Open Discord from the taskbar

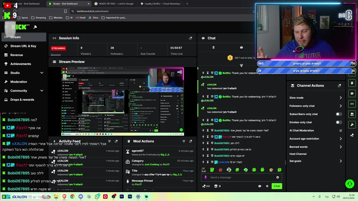[x=81, y=197]
